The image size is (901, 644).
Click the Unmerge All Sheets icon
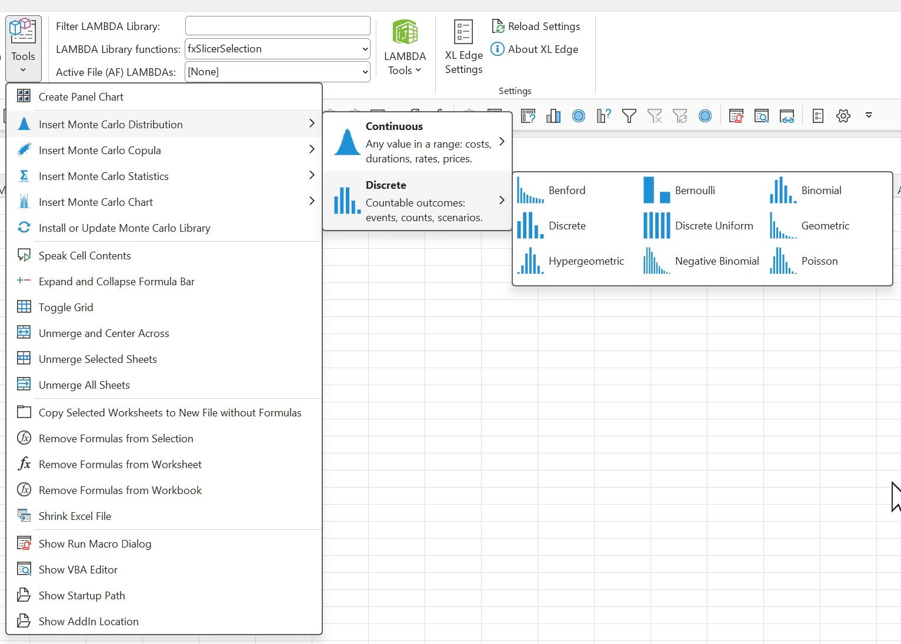click(24, 385)
